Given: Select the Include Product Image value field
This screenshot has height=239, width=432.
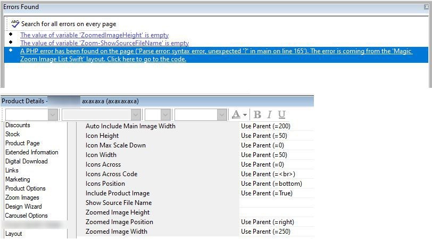Looking at the screenshot, I should point(276,193).
